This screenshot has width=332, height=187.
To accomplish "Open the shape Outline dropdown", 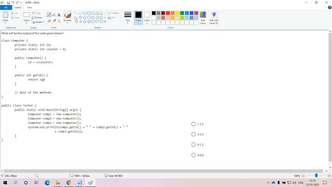I will click(x=114, y=13).
